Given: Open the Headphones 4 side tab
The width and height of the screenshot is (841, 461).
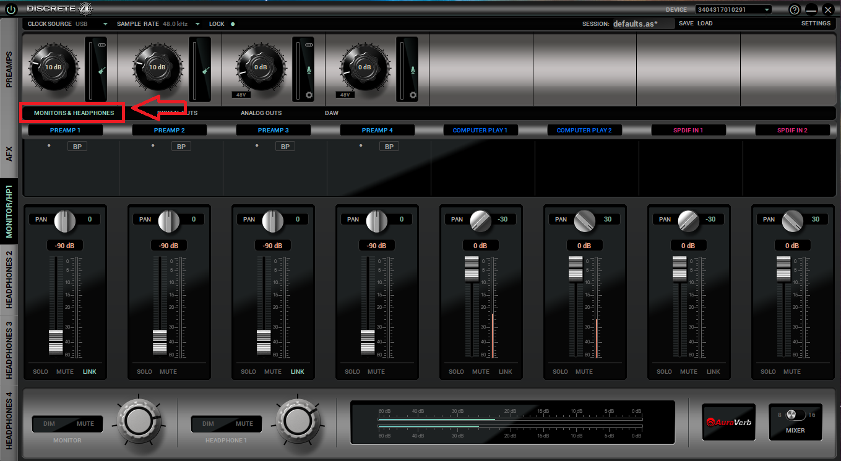Looking at the screenshot, I should pyautogui.click(x=9, y=421).
